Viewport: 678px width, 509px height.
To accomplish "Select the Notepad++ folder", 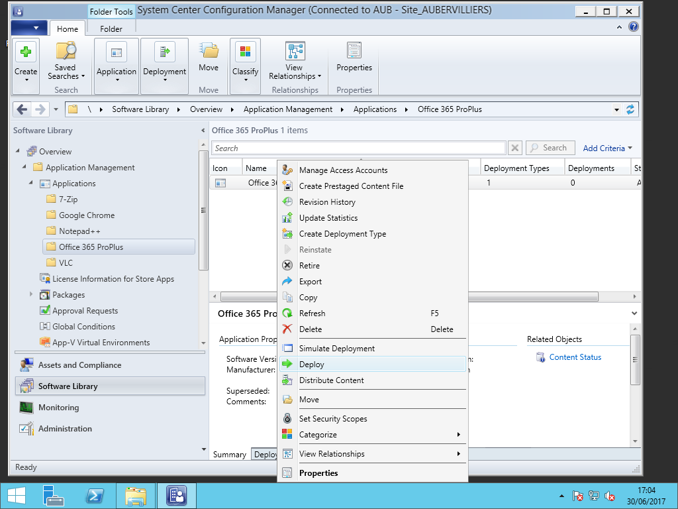I will pyautogui.click(x=74, y=231).
